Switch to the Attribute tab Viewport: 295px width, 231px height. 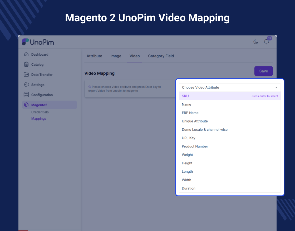tap(94, 56)
